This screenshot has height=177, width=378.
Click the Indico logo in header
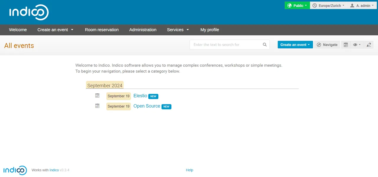(29, 12)
